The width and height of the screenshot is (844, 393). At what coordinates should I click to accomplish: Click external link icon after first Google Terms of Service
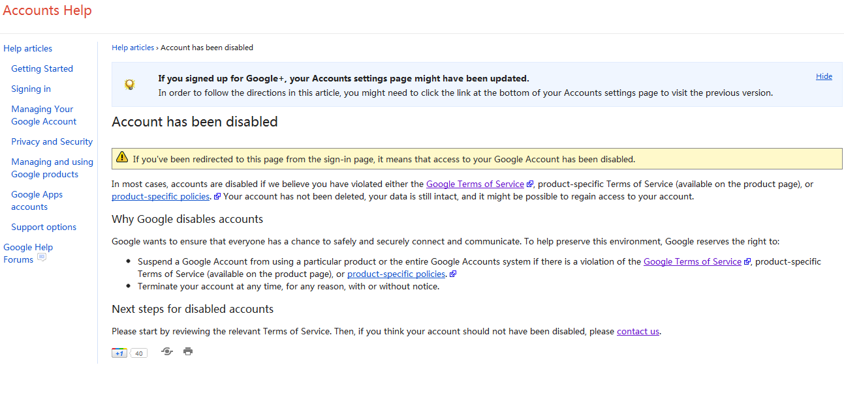click(x=530, y=184)
